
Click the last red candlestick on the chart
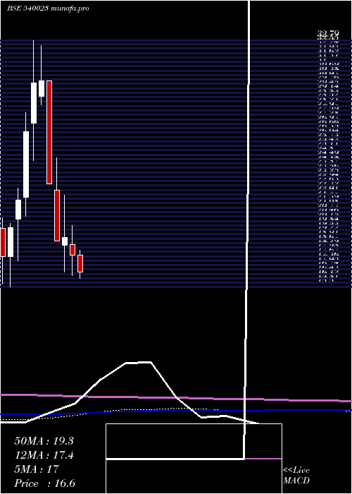click(x=80, y=263)
